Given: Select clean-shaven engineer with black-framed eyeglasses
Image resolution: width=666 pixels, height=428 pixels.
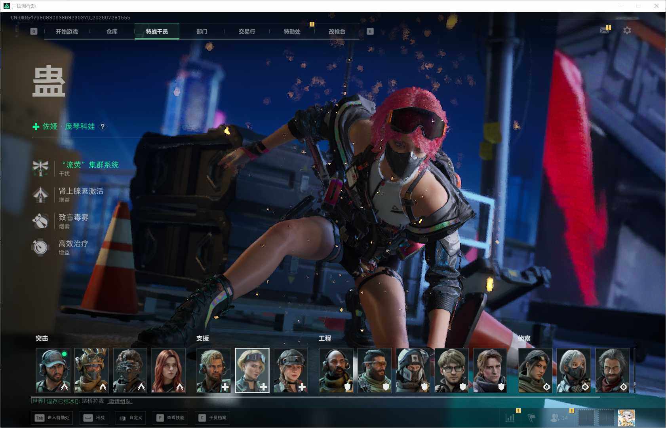Looking at the screenshot, I should click(x=451, y=370).
